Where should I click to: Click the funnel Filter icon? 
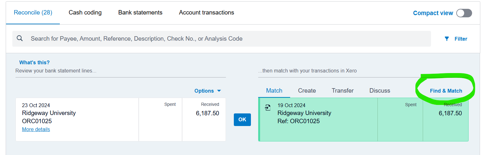447,39
